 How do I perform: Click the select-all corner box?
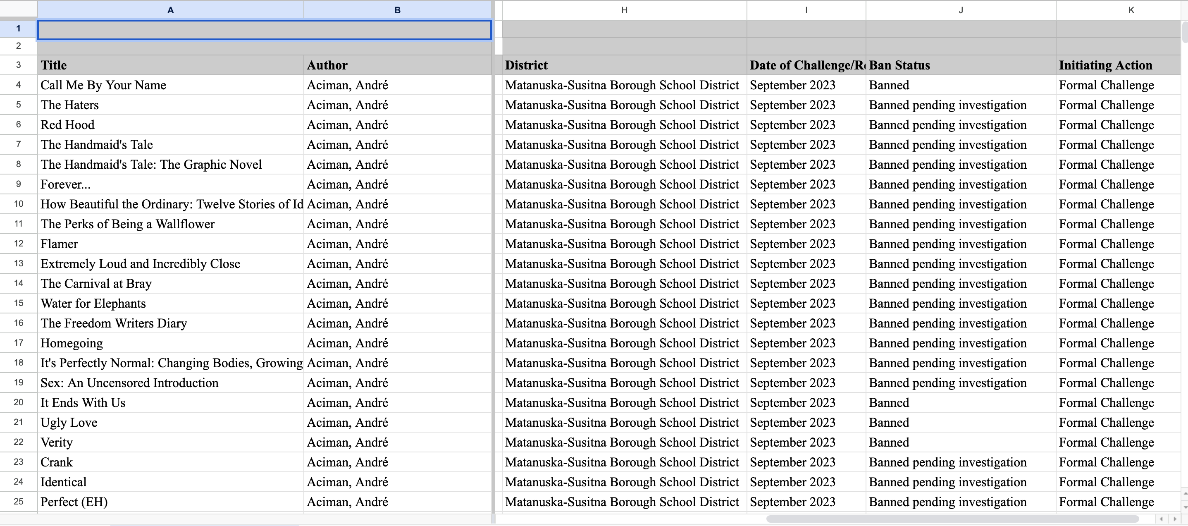click(19, 9)
